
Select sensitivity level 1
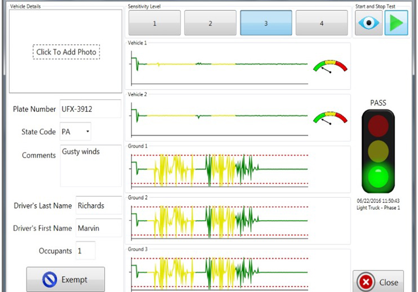click(x=154, y=23)
